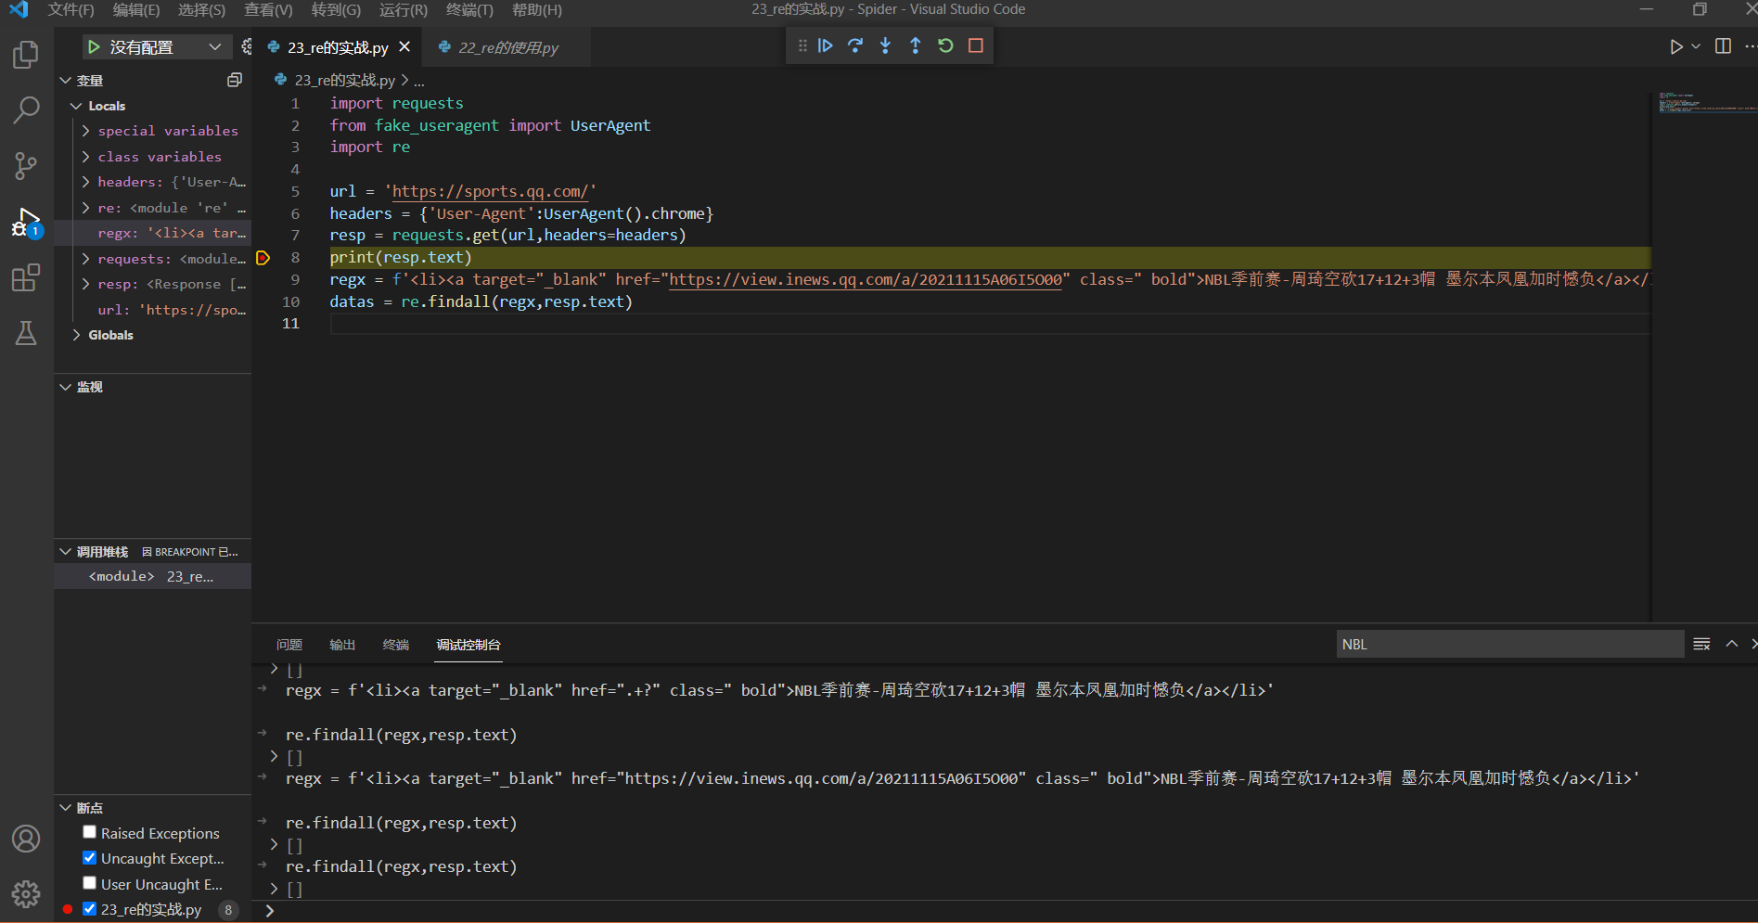The width and height of the screenshot is (1758, 923).
Task: Open the 编辑(E) menu
Action: (x=136, y=10)
